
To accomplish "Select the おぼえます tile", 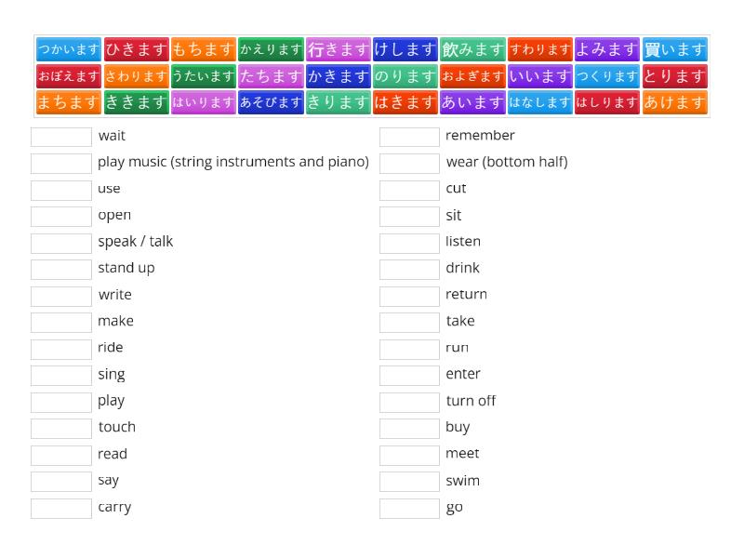I will (x=67, y=76).
